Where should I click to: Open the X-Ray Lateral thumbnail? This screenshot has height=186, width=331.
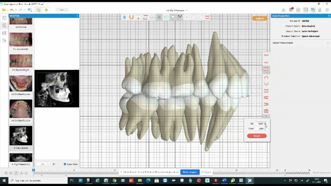click(21, 136)
